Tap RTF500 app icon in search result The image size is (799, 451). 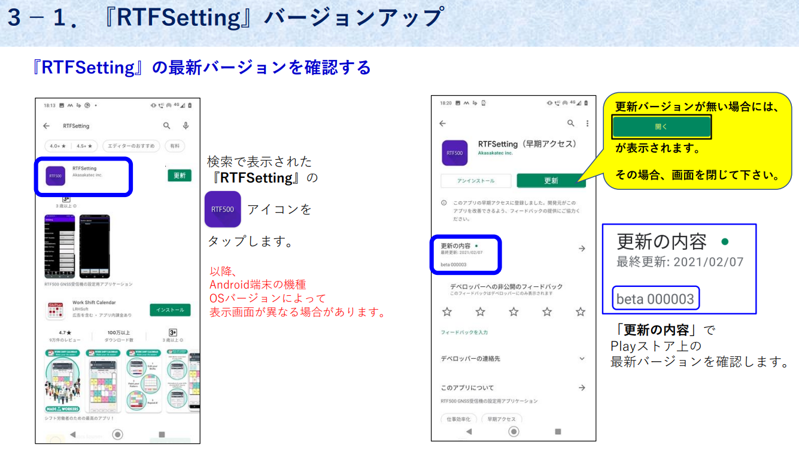55,175
